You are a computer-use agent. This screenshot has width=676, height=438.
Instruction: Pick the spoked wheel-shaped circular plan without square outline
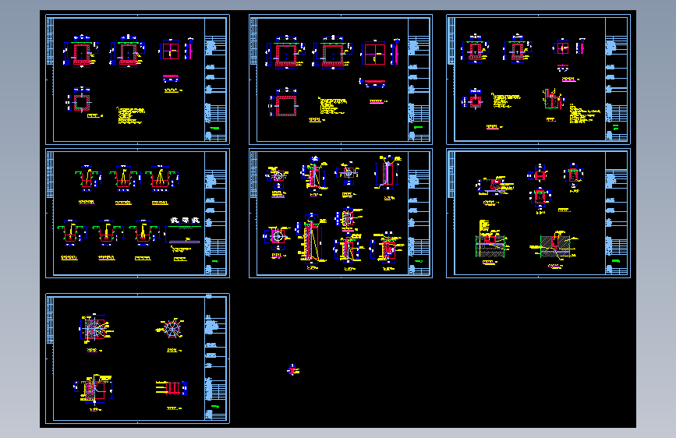tap(172, 329)
